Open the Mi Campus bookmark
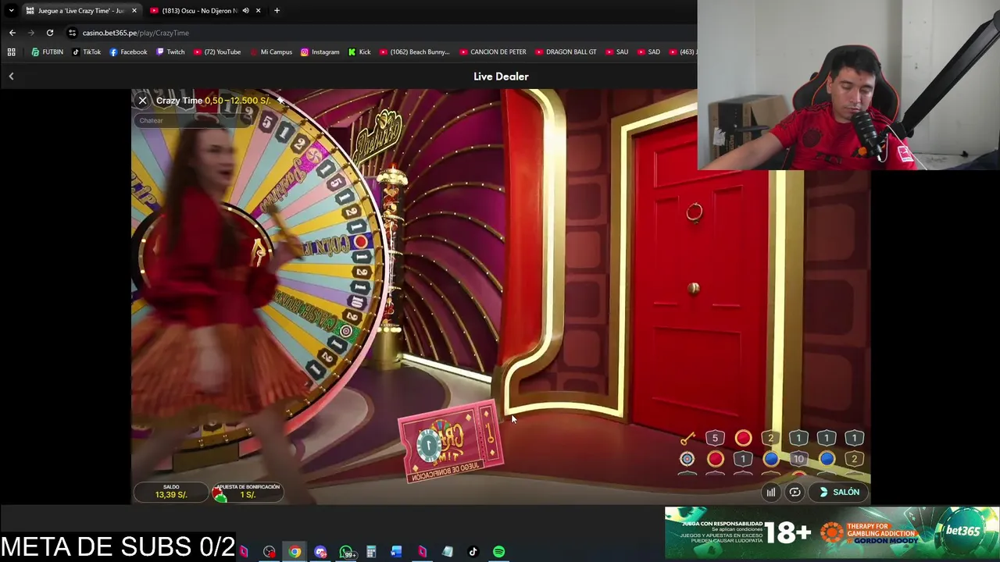This screenshot has width=1000, height=562. pos(270,52)
